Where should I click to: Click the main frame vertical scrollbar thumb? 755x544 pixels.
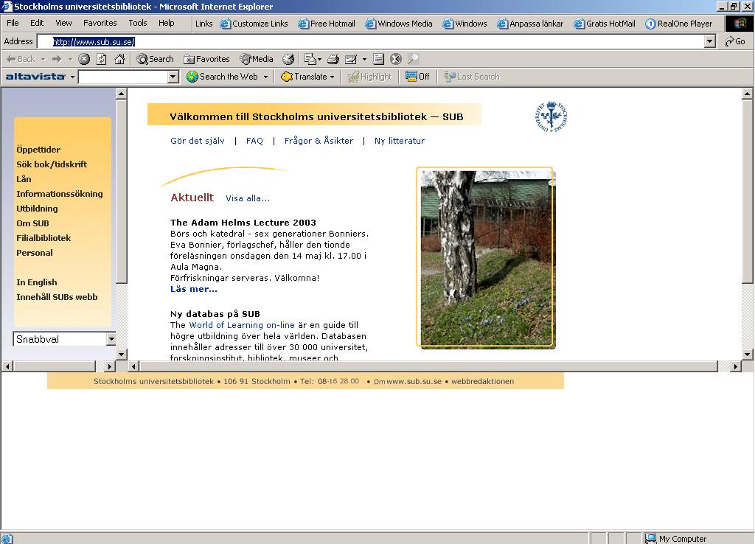pyautogui.click(x=748, y=192)
